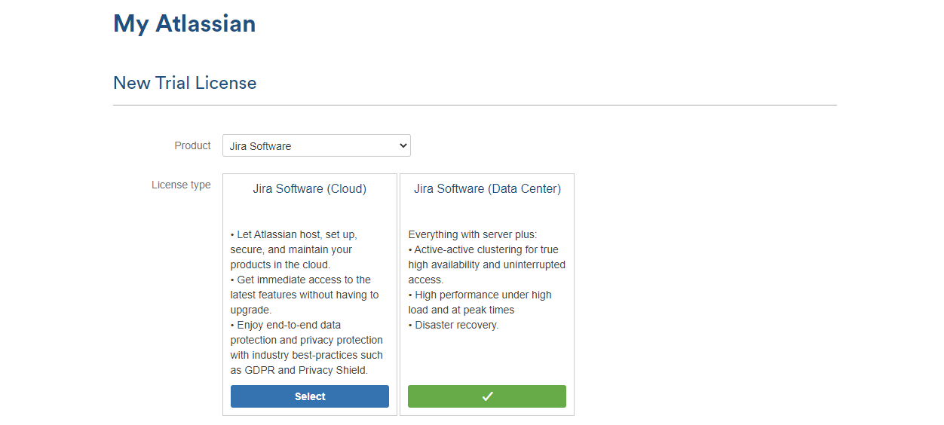Screen dimensions: 944x425
Task: Click the Jira Software (Cloud) card title
Action: 310,189
